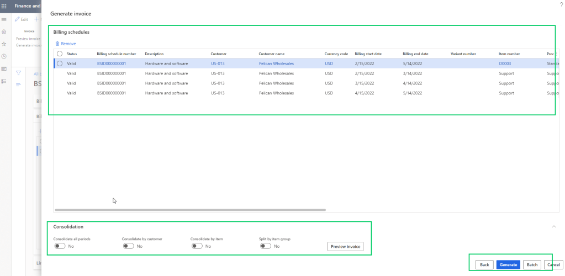Viewport: 565px width, 276px height.
Task: Open Favorites star in sidebar
Action: [4, 44]
